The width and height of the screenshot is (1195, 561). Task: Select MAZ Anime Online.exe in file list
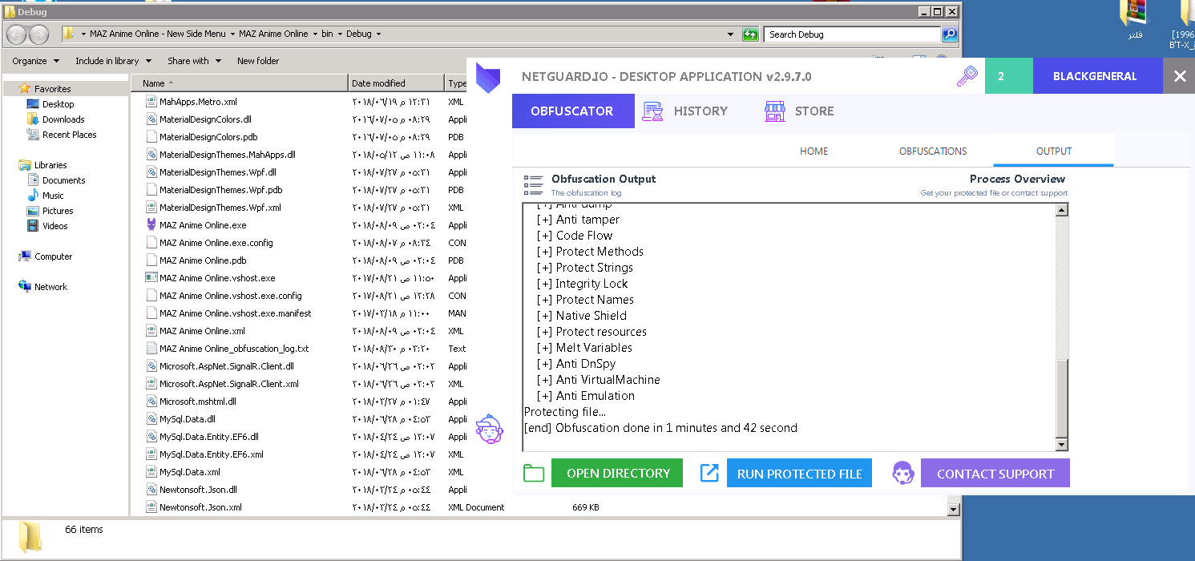click(203, 225)
